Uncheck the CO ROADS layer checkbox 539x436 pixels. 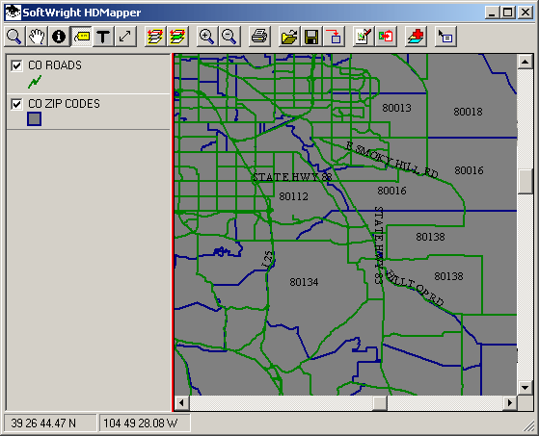click(16, 65)
